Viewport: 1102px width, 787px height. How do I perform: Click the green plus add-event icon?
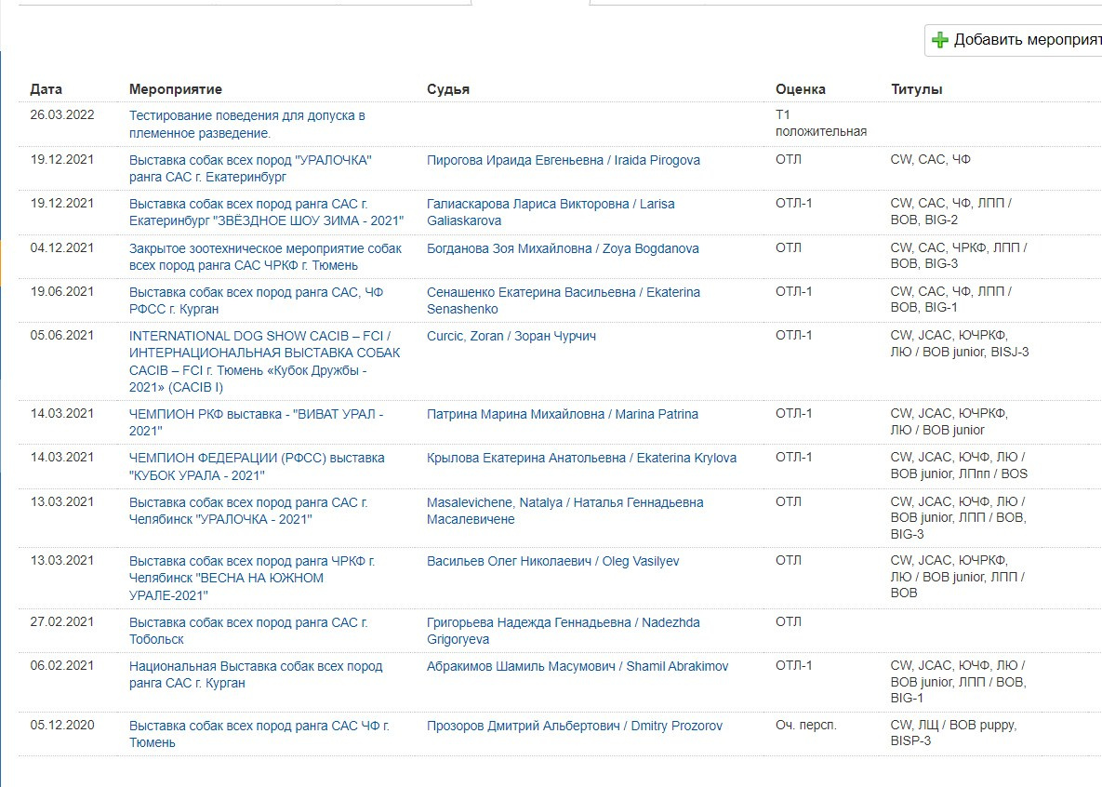[x=940, y=40]
